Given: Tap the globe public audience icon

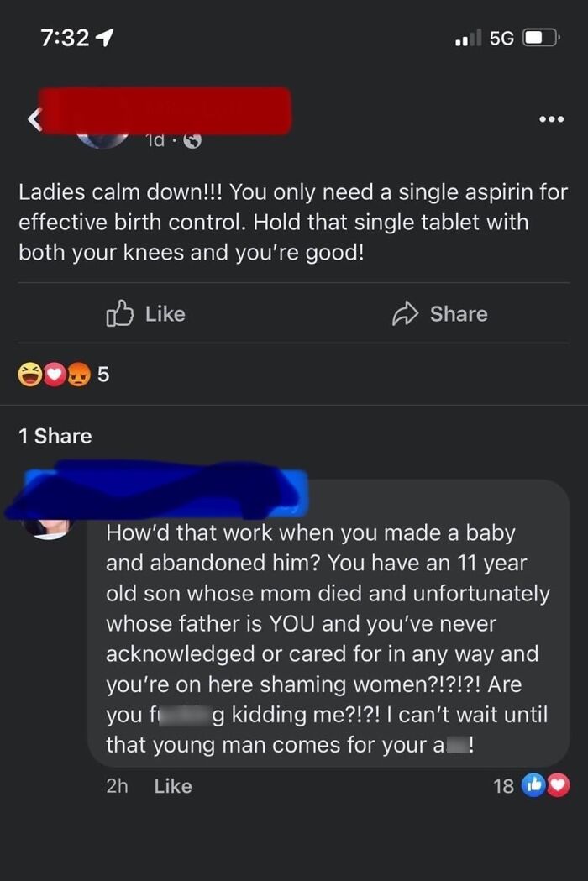Looking at the screenshot, I should coord(192,141).
